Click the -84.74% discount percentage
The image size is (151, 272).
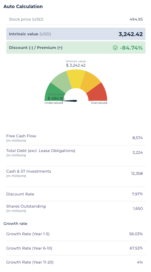(x=131, y=48)
